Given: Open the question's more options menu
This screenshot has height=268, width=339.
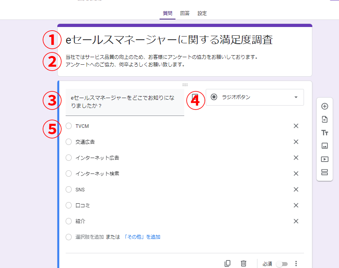Looking at the screenshot, I should [x=296, y=264].
